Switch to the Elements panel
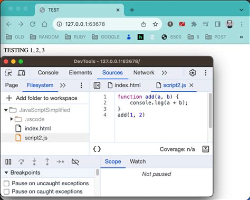Image resolution: width=250 pixels, height=200 pixels. [x=80, y=73]
